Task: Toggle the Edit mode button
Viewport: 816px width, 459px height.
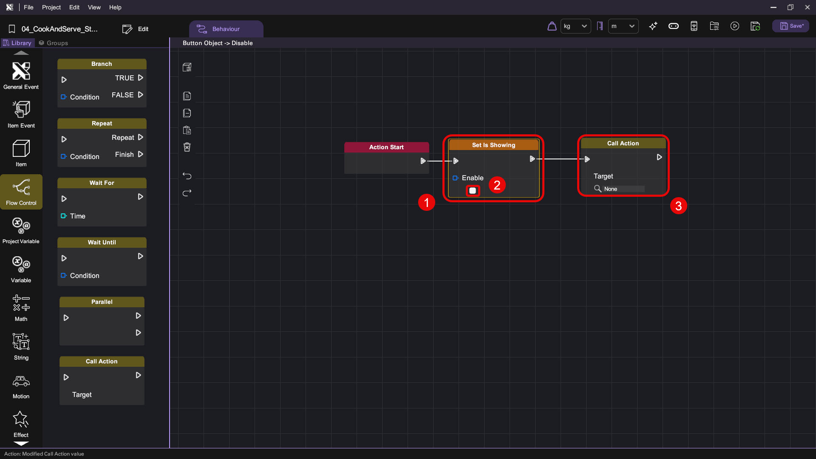Action: click(136, 29)
